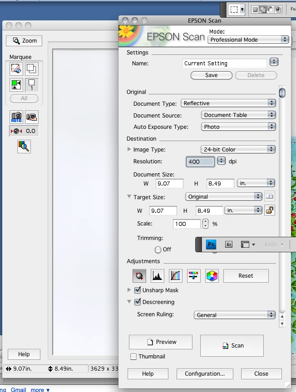Toggle the target size lock icon

pyautogui.click(x=270, y=210)
